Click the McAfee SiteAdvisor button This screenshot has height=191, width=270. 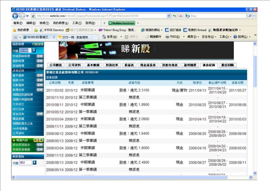tap(121, 23)
